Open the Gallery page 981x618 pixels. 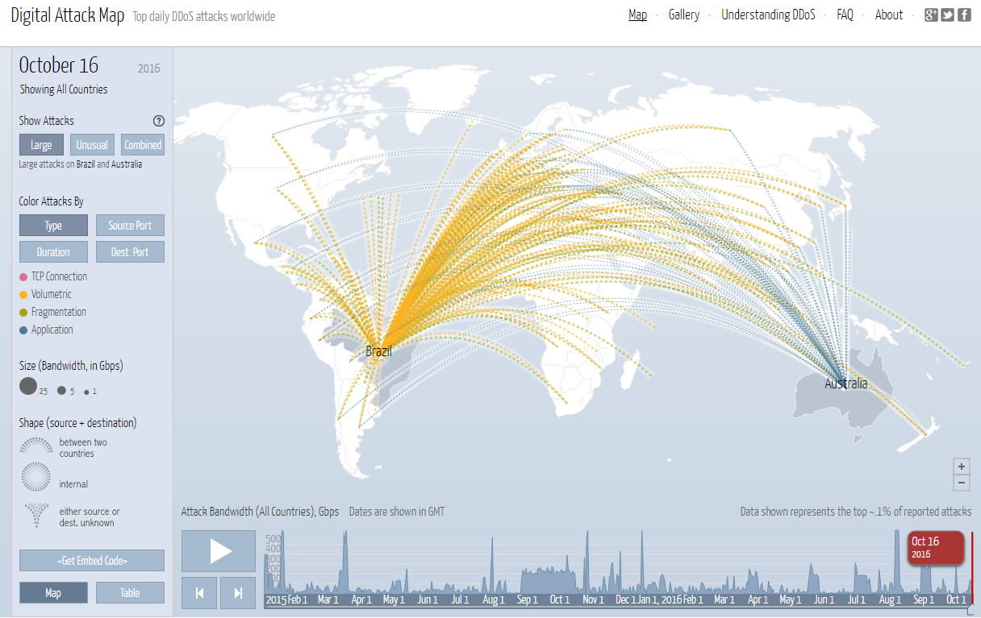click(684, 15)
